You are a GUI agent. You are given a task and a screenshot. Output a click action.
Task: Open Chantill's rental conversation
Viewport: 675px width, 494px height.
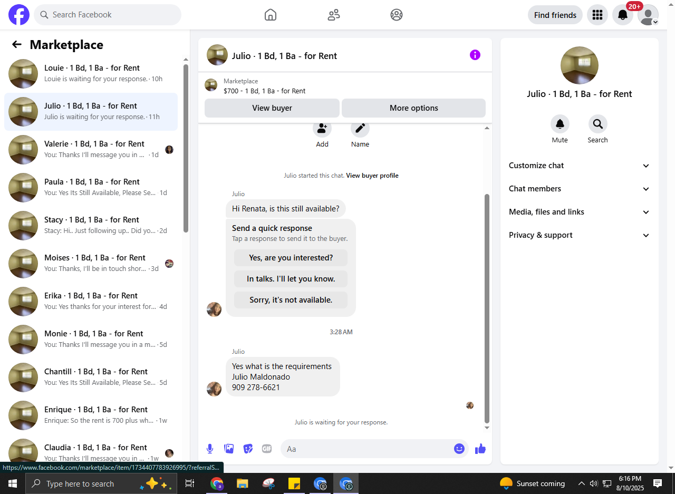pos(91,377)
